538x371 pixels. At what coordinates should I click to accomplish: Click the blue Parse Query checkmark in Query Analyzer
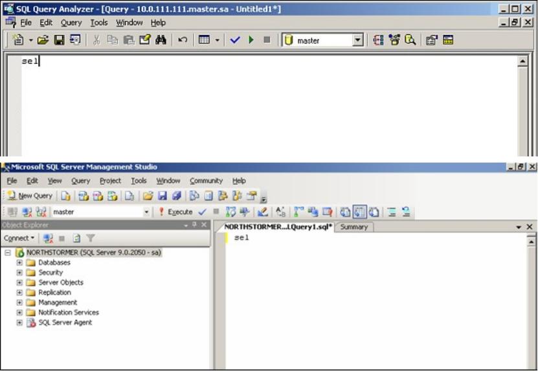point(235,40)
